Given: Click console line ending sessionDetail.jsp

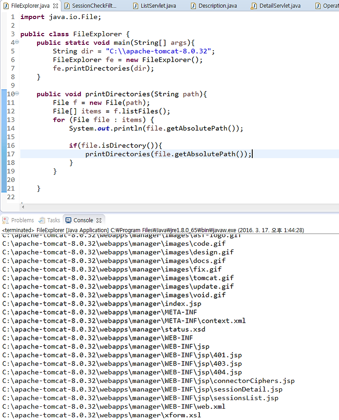Looking at the screenshot, I should click(142, 390).
